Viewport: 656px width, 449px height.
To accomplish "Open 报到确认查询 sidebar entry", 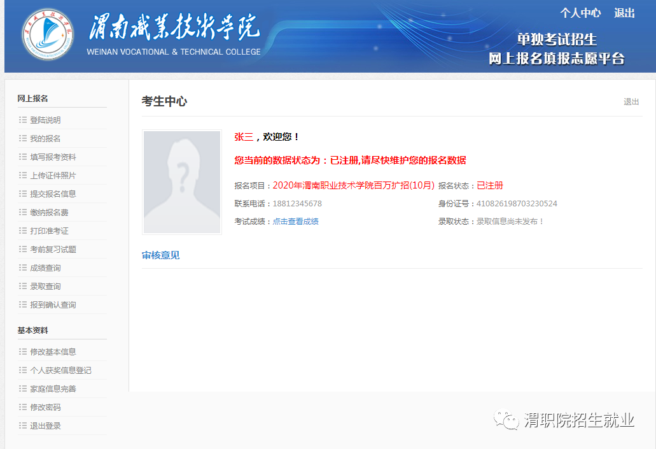I will [x=53, y=304].
